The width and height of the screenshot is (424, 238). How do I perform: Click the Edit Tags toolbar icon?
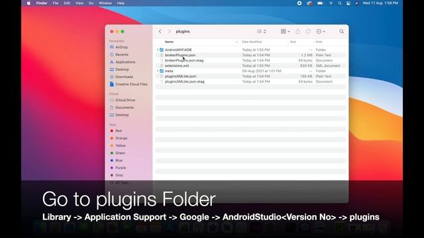[307, 31]
